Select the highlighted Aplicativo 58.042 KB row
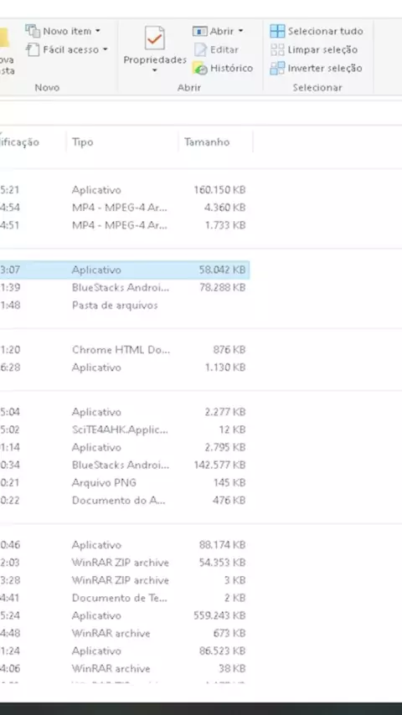This screenshot has width=402, height=715. [x=125, y=270]
